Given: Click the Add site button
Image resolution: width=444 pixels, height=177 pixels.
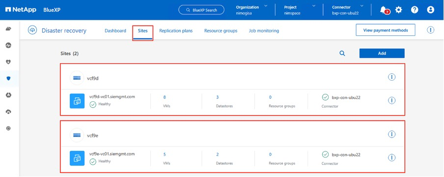Looking at the screenshot, I should pos(382,53).
